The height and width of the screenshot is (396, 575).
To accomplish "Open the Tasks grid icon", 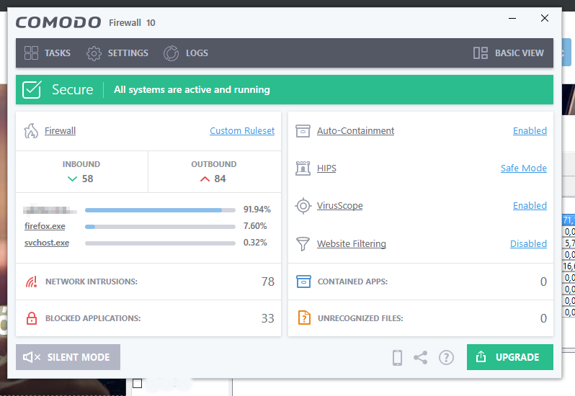I will [31, 53].
